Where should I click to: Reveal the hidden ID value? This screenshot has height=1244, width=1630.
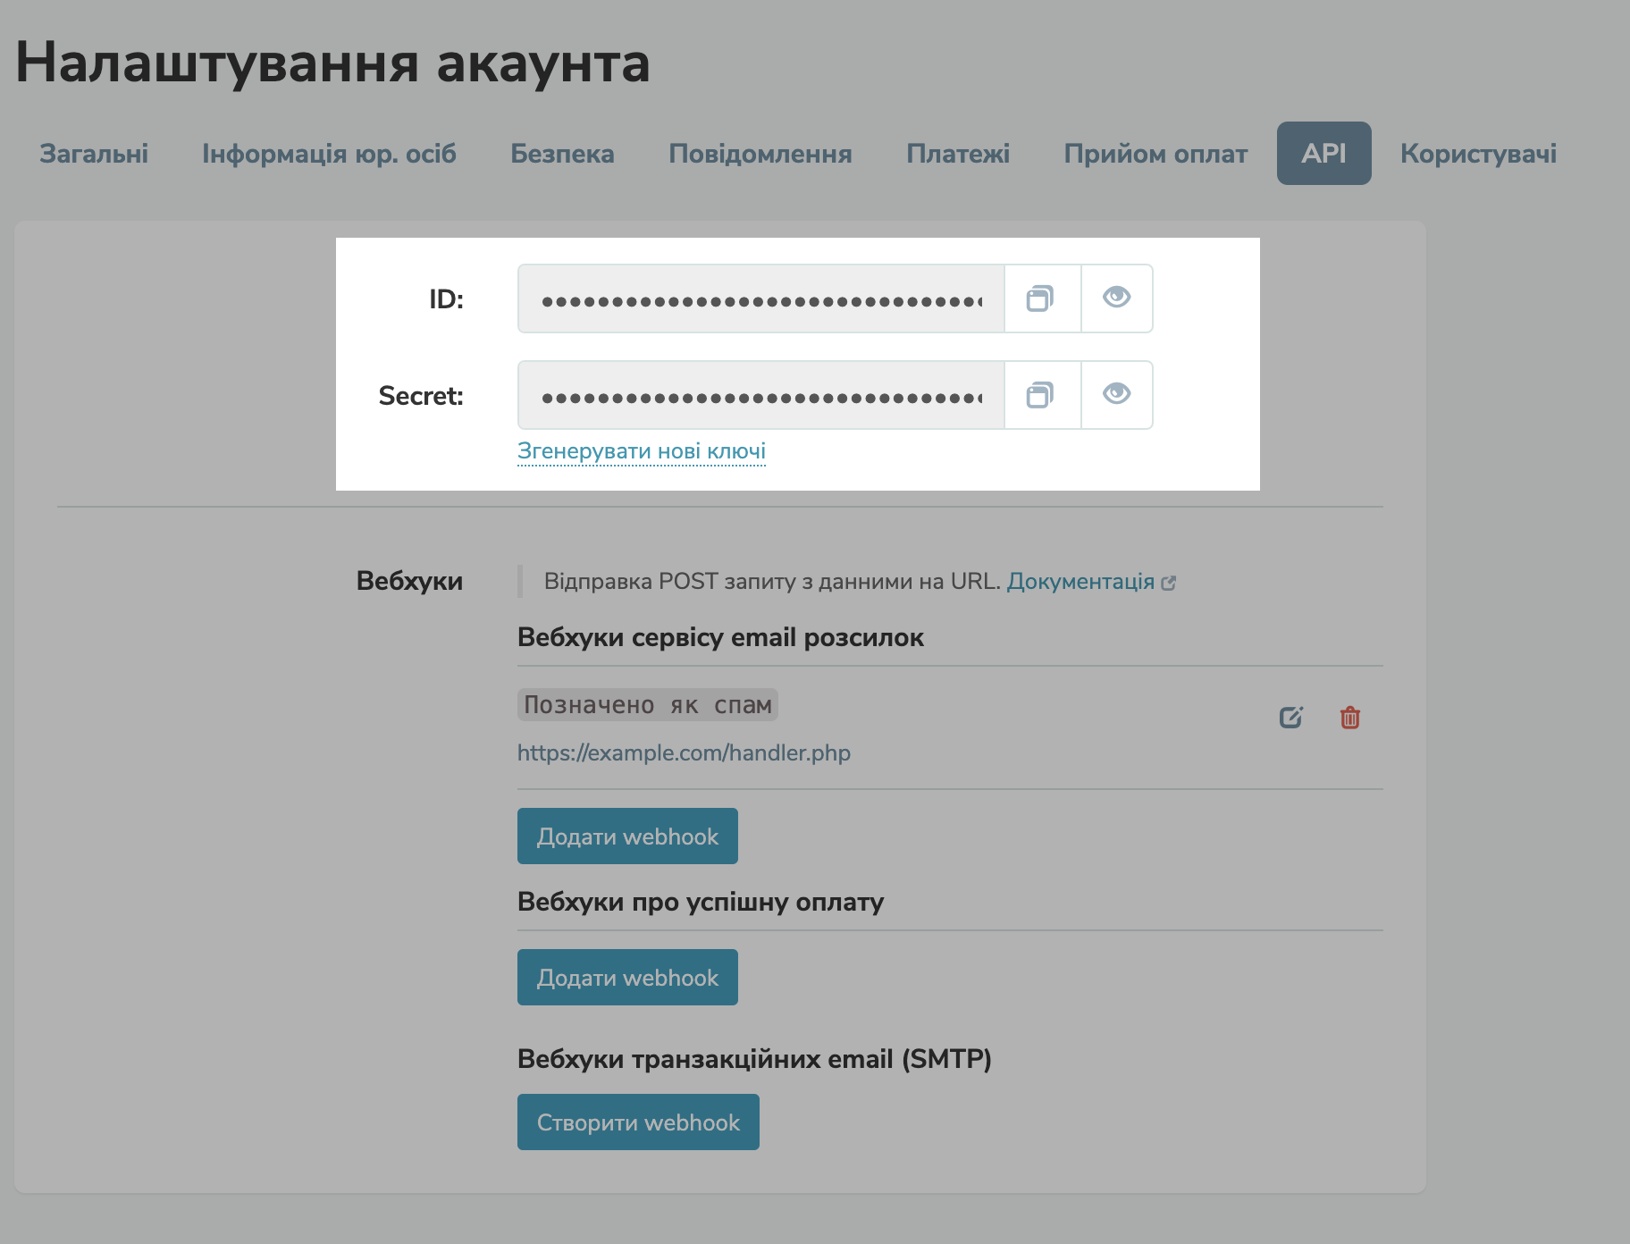tap(1116, 298)
